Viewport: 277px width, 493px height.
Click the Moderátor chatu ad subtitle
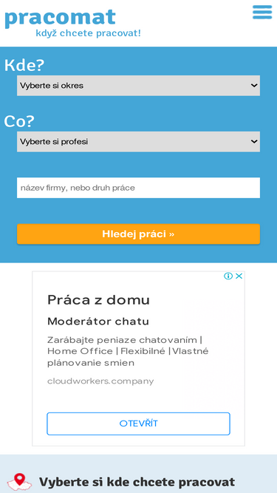[x=98, y=322]
